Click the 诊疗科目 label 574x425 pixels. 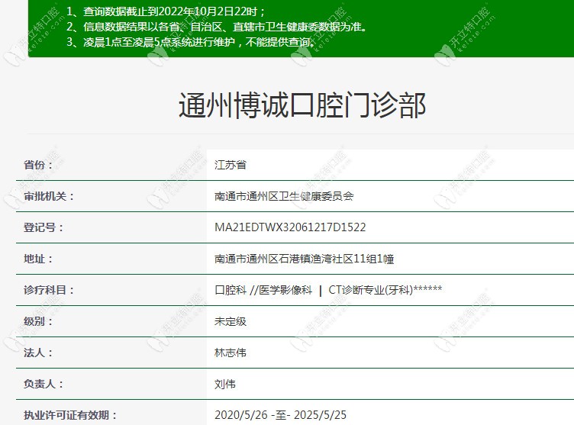coord(49,290)
